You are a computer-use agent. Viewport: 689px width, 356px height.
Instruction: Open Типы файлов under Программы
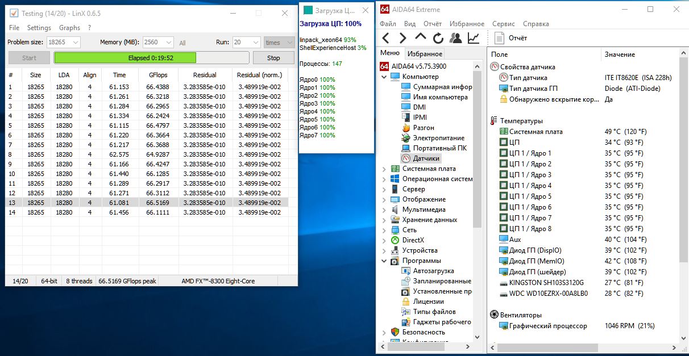(x=429, y=312)
